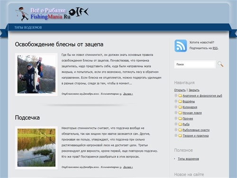Click the blue RSS feed icon
237x178 pixels.
181,46
